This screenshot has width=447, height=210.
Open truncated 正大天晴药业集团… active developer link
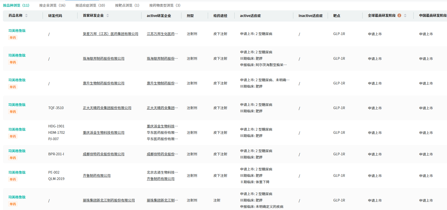coord(162,108)
